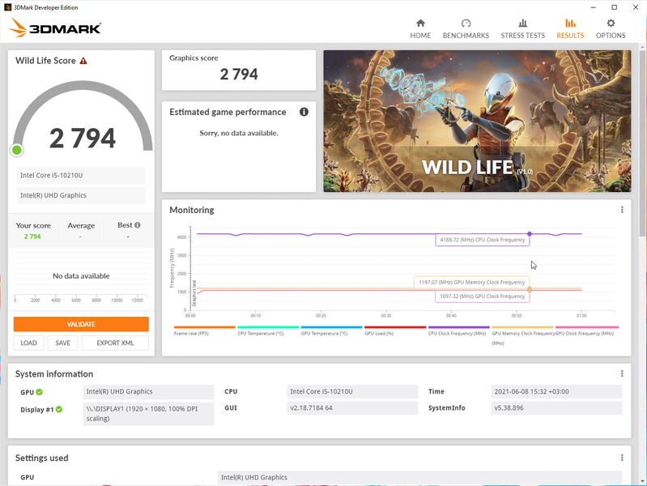Open the HOME tab

click(420, 29)
